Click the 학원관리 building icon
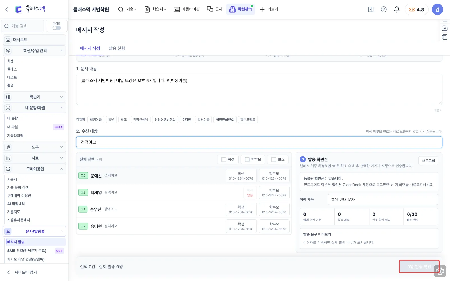This screenshot has width=450, height=281. coord(232,9)
